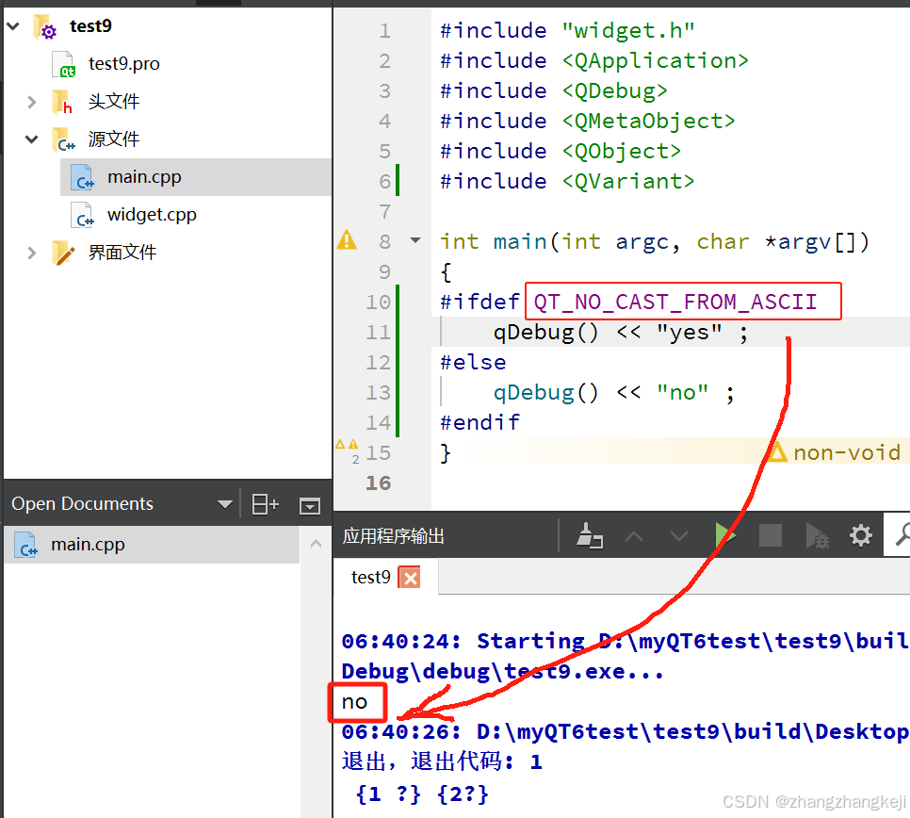Screen dimensions: 910x818
Task: Click line number 10 in gutter
Action: (378, 303)
